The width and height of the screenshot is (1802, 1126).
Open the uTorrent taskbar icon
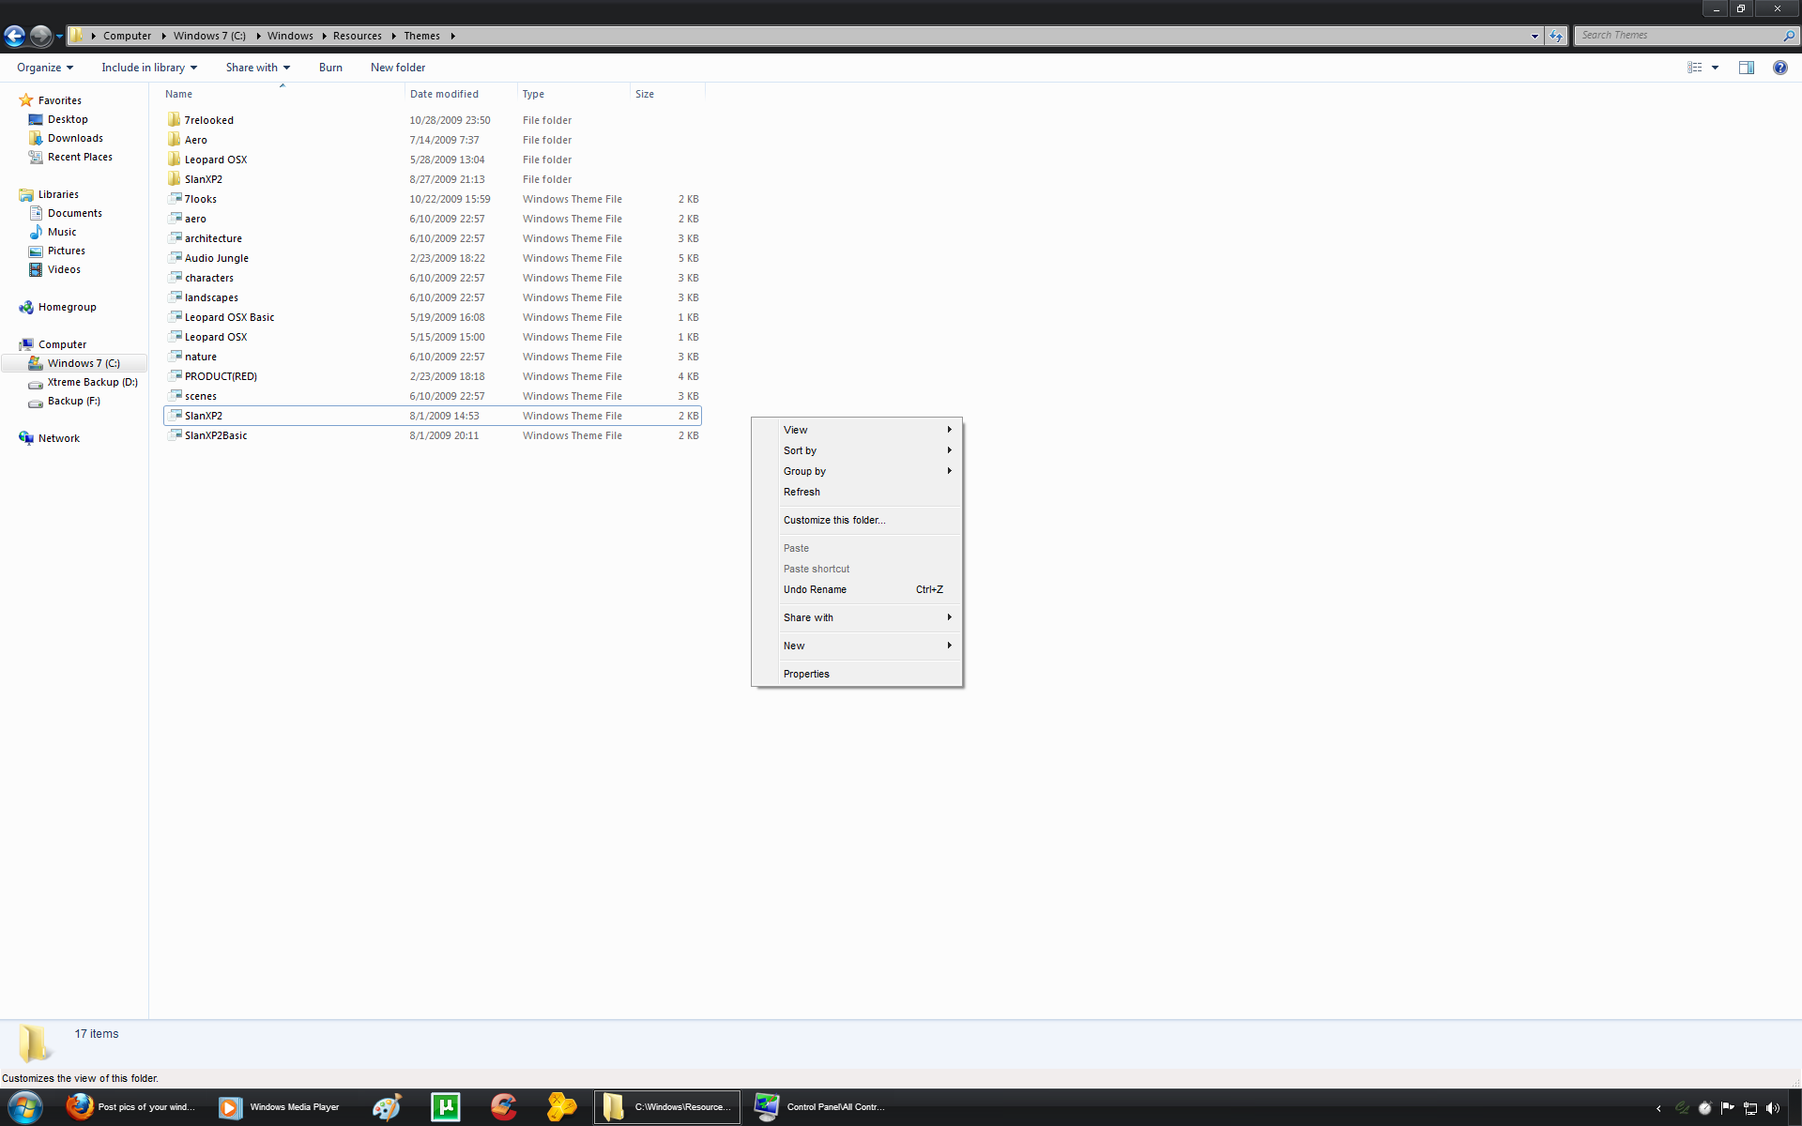pyautogui.click(x=446, y=1107)
